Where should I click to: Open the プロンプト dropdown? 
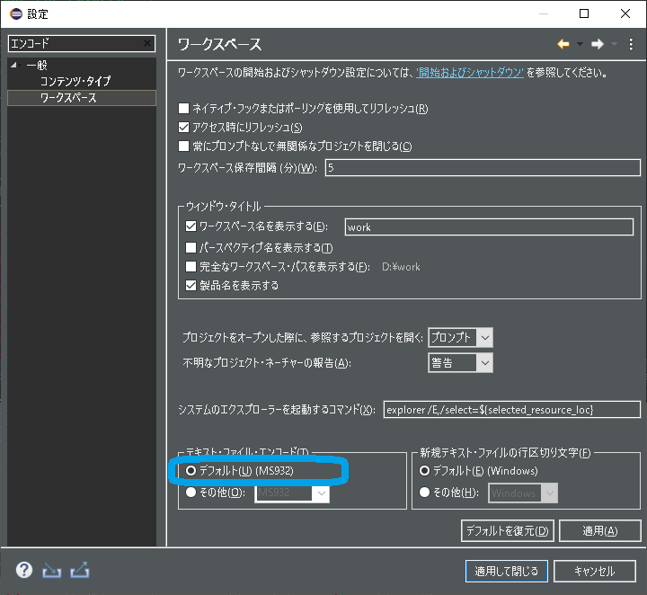[x=460, y=338]
